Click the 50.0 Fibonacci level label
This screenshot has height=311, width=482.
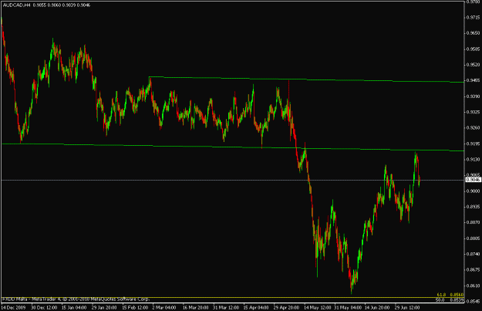tap(441, 299)
